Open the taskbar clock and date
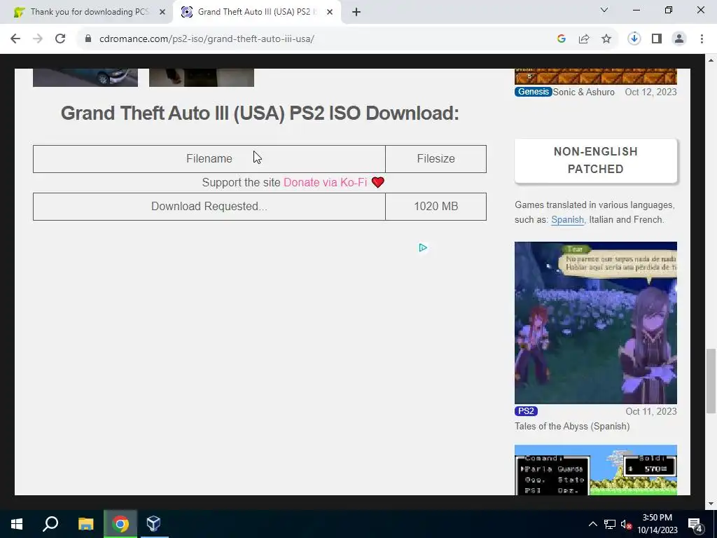Image resolution: width=717 pixels, height=538 pixels. (657, 524)
